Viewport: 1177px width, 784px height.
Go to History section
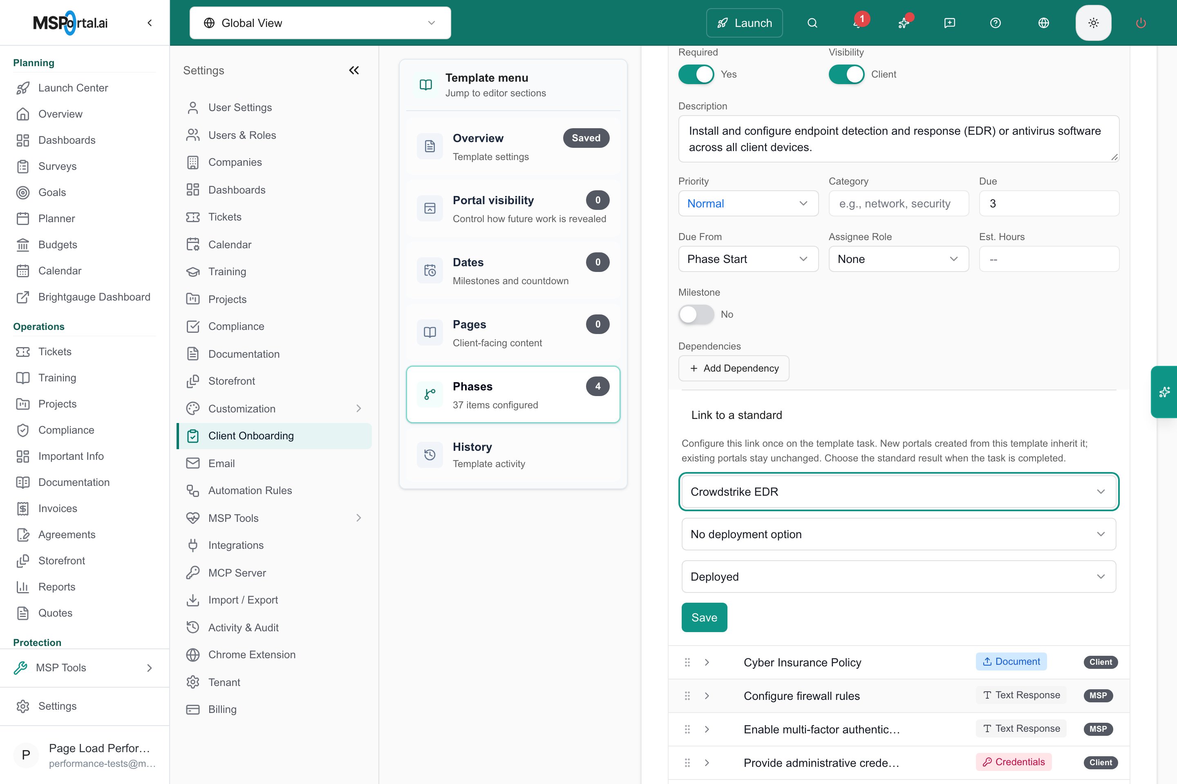click(x=513, y=454)
